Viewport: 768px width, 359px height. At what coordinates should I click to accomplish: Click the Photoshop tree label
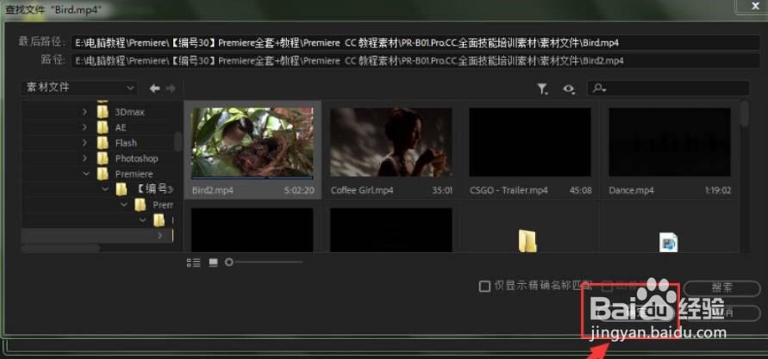pos(137,158)
